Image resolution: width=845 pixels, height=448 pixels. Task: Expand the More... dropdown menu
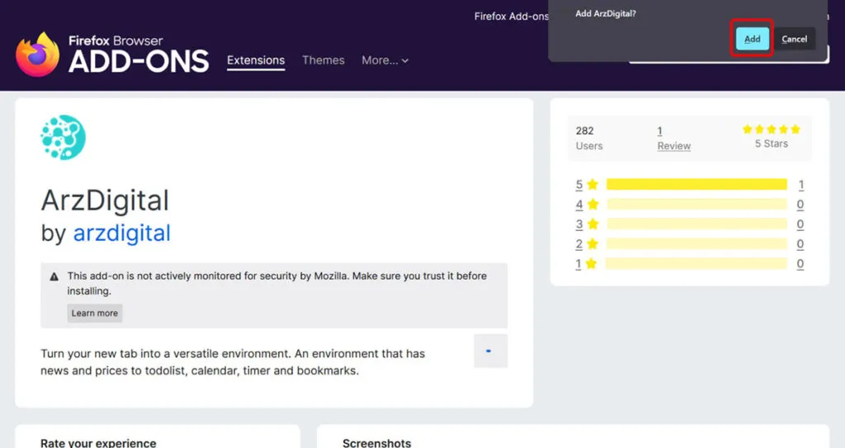point(385,60)
